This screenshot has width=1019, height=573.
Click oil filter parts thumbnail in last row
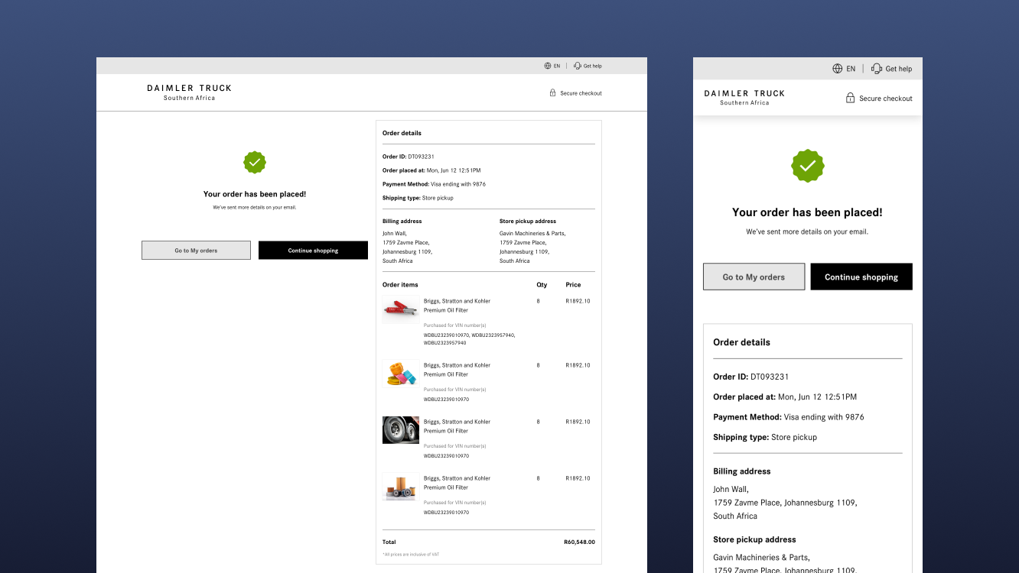tap(401, 487)
